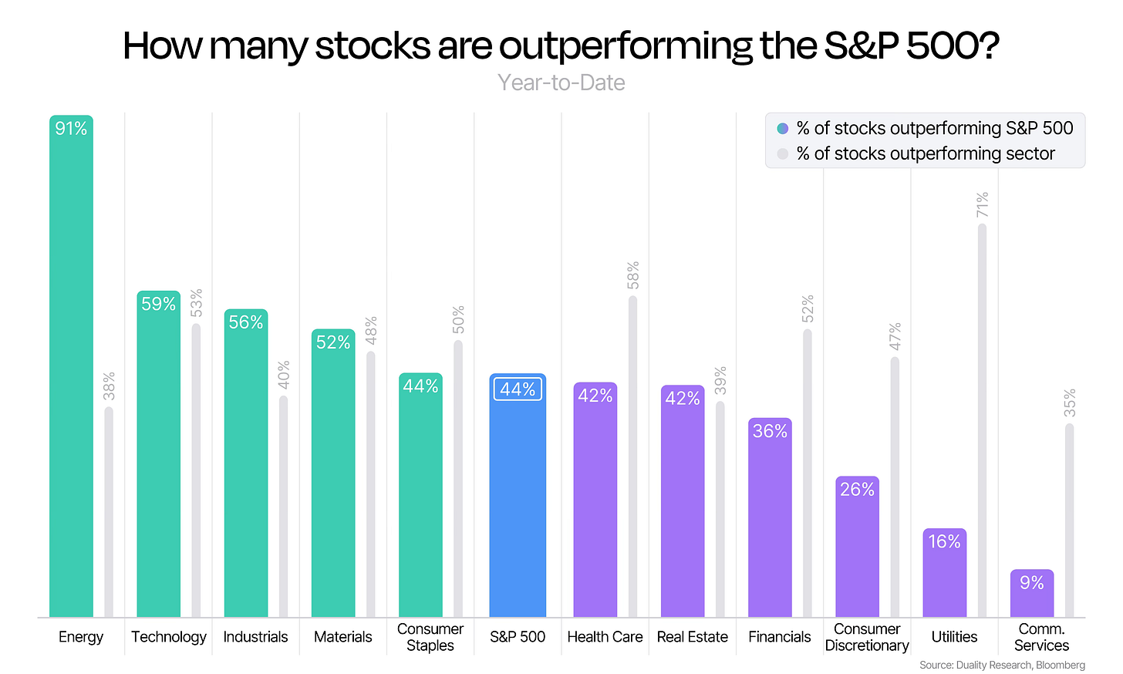Click the teal-purple legend dot for S&P 500
The width and height of the screenshot is (1123, 674).
[x=782, y=128]
